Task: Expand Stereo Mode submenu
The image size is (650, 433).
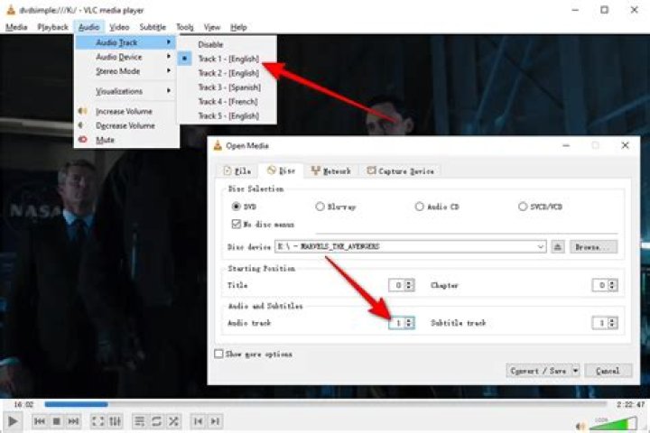Action: 125,71
